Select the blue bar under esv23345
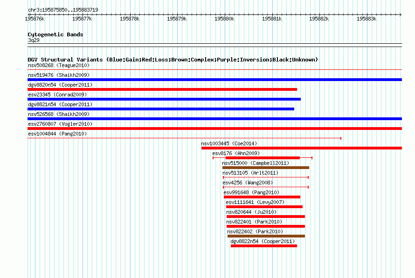This screenshot has height=278, width=415. [164, 99]
